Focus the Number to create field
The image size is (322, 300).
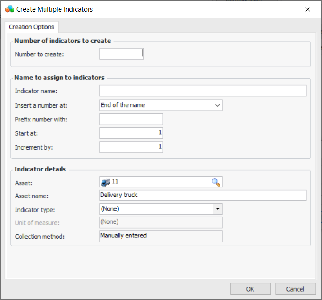pyautogui.click(x=121, y=54)
